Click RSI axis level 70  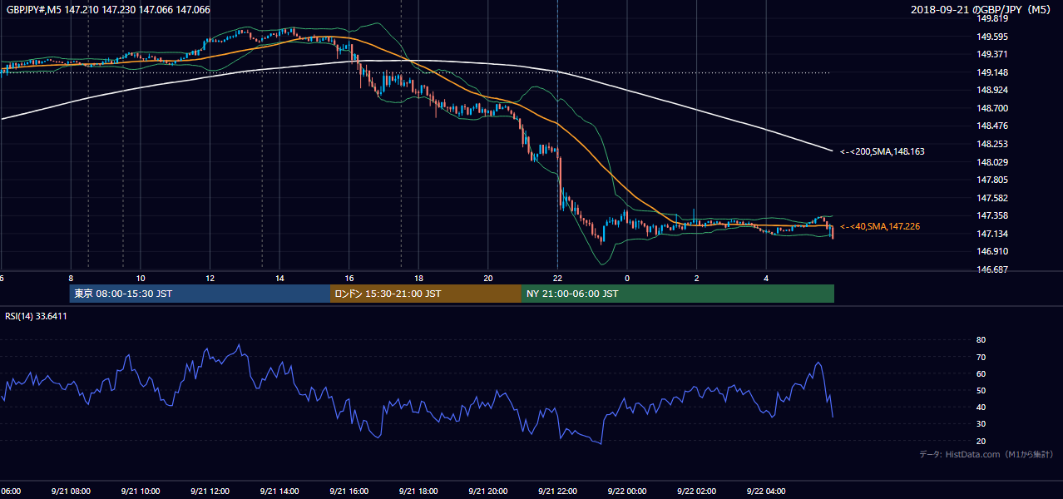(981, 357)
